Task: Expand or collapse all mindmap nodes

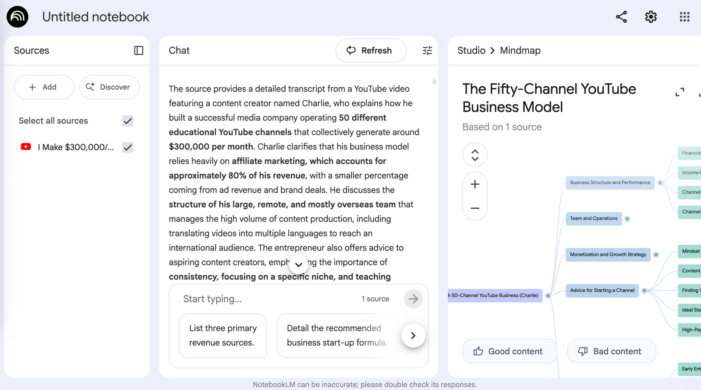Action: pos(475,155)
